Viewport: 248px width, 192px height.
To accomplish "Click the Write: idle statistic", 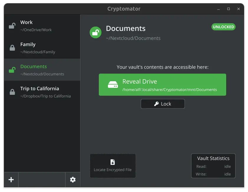I will tap(213, 174).
